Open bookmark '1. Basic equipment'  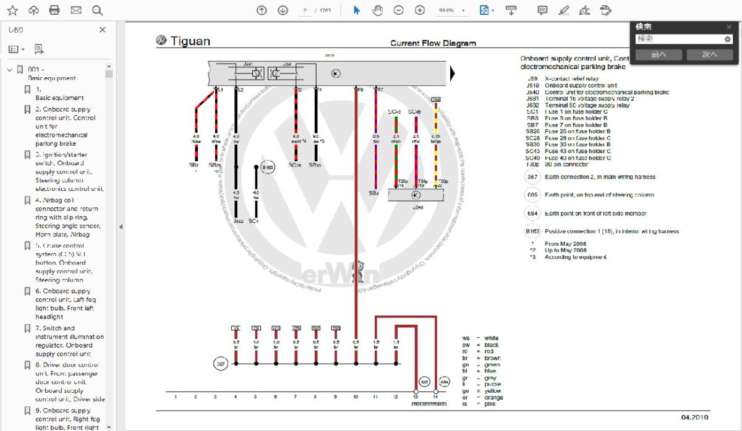[x=59, y=93]
